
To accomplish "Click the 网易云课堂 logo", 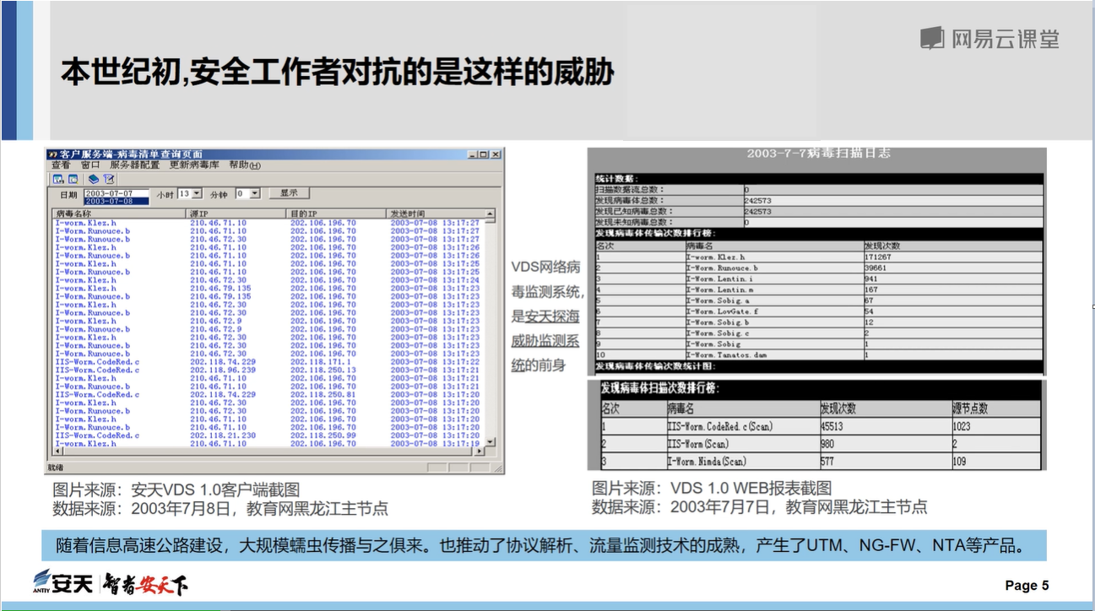I will [x=989, y=36].
